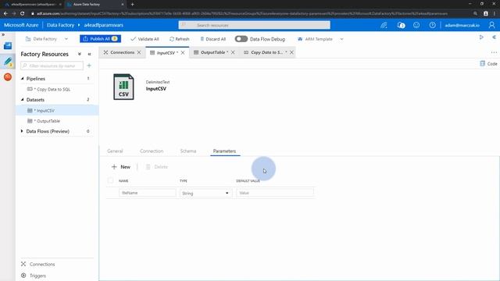Image resolution: width=500 pixels, height=281 pixels.
Task: Expand the Data Flows (Preview) section
Action: click(x=22, y=131)
